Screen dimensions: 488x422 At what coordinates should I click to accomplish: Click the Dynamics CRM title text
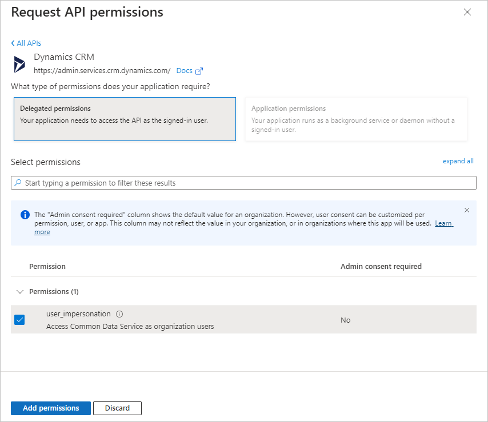64,57
